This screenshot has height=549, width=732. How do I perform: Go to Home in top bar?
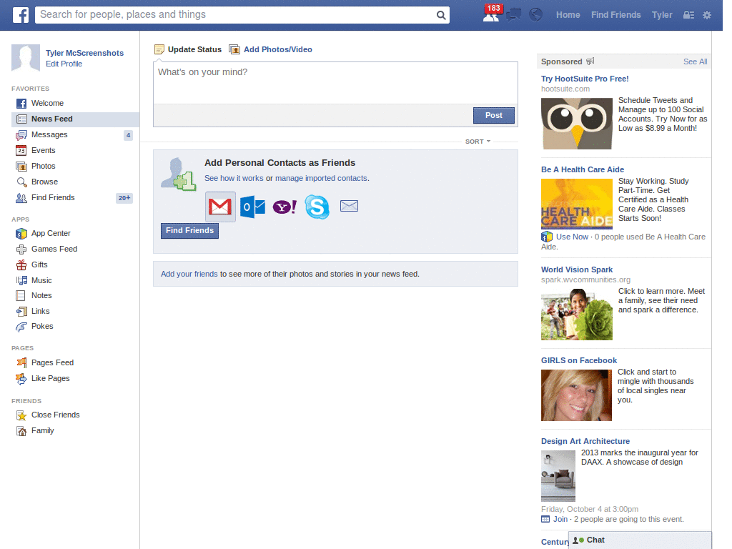tap(568, 15)
